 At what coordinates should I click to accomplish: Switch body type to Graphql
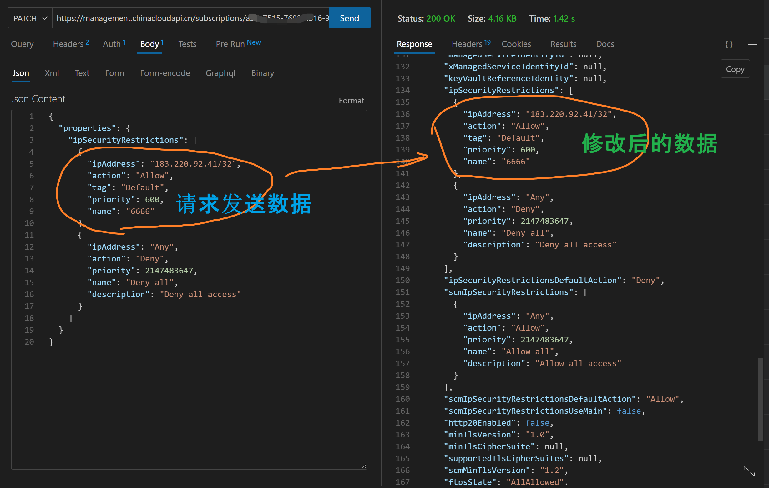coord(220,73)
